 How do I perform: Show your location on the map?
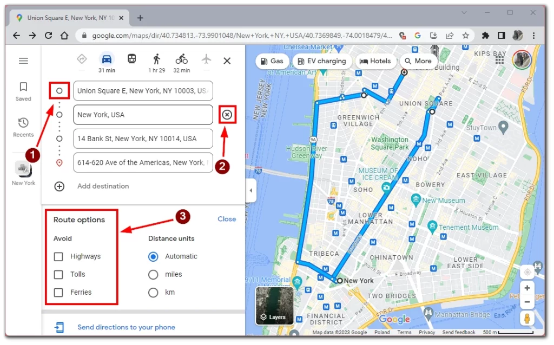coord(527,272)
